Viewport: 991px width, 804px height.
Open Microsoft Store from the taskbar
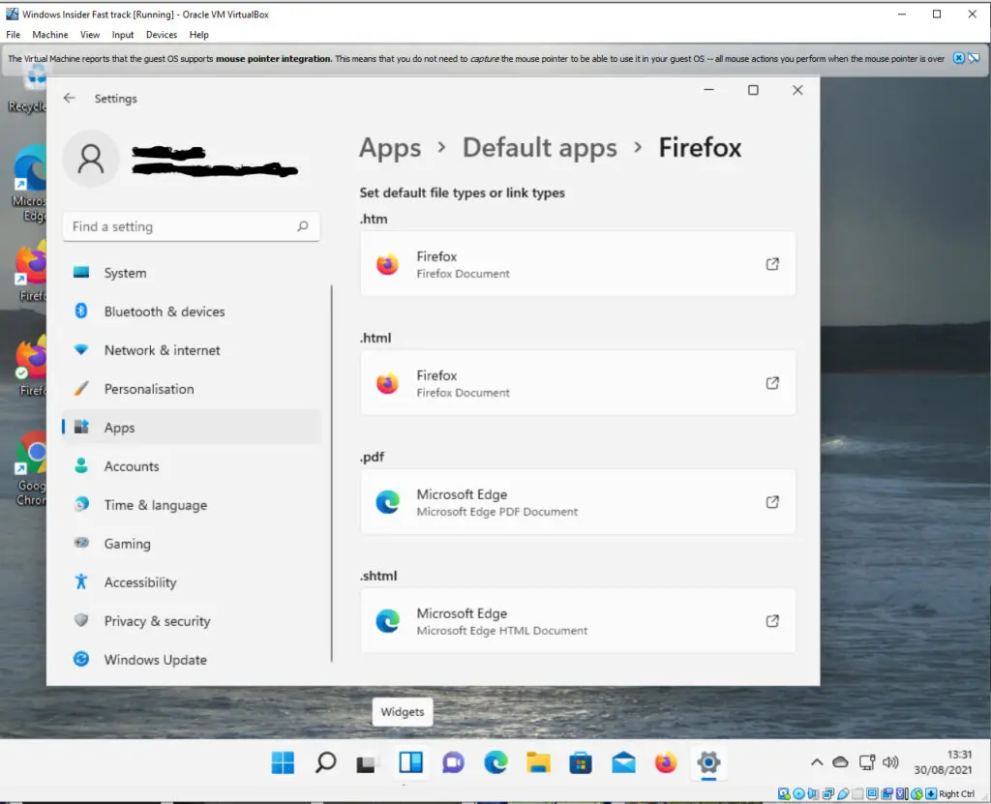pos(581,763)
